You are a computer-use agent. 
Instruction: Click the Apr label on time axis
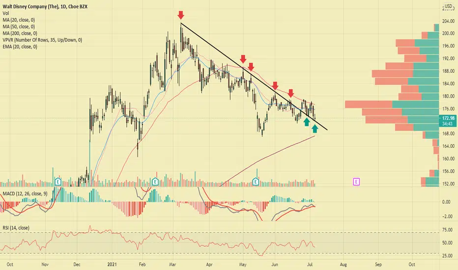[x=209, y=265]
